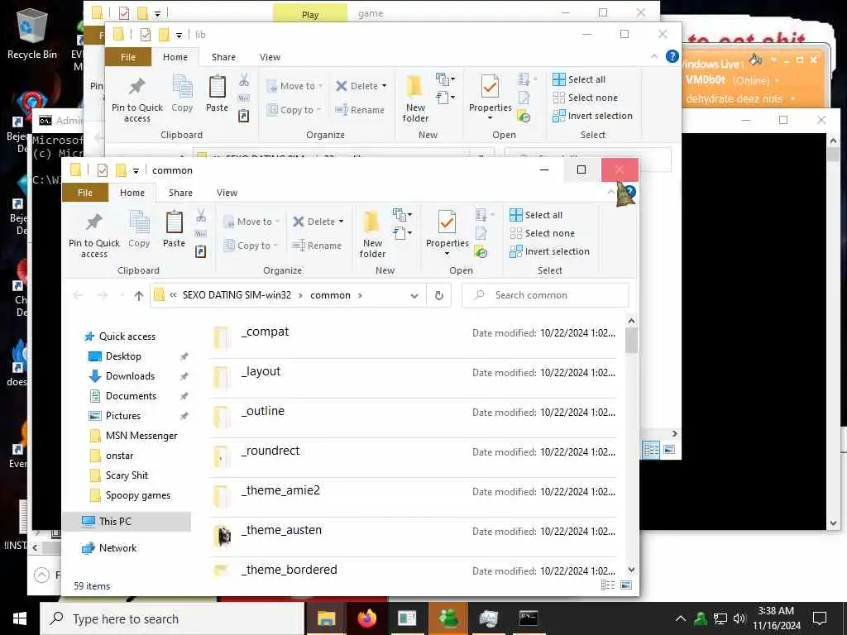
Task: Open View tab in lib window
Action: pos(270,57)
